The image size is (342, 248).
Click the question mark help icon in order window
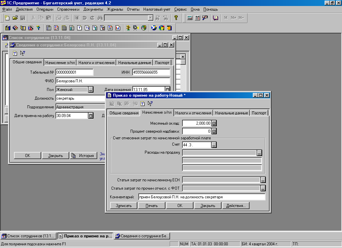[143, 104]
